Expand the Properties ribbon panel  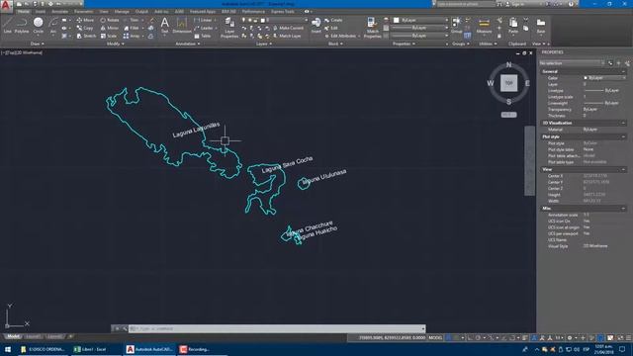point(404,44)
